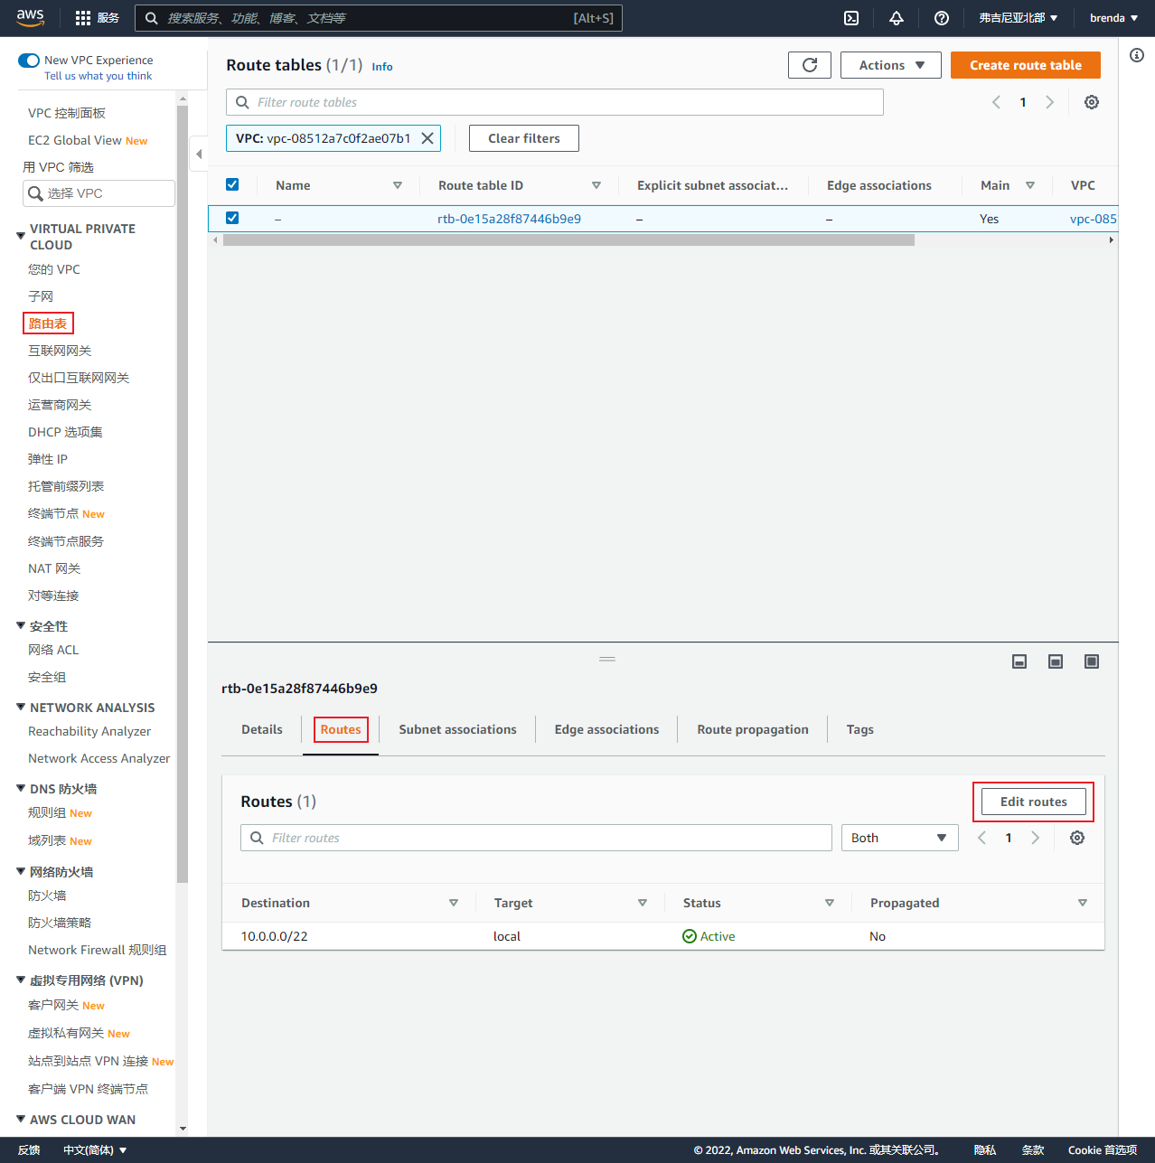
Task: Open the AWS home logo
Action: point(30,18)
